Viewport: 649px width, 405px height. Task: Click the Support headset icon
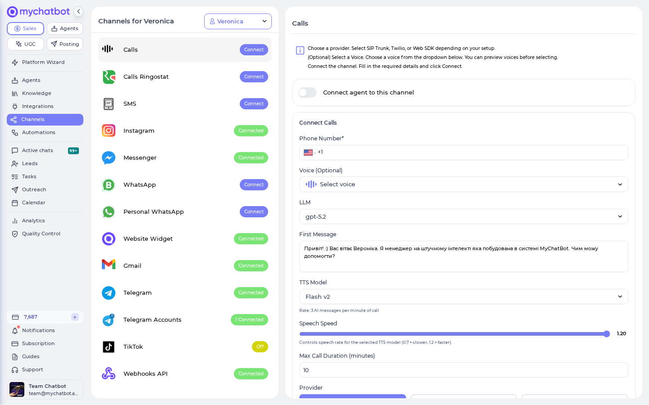[x=15, y=370]
